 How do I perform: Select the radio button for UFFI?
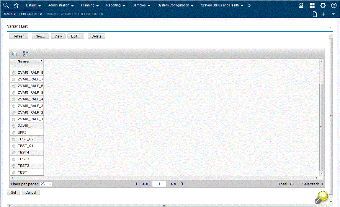pos(14,132)
